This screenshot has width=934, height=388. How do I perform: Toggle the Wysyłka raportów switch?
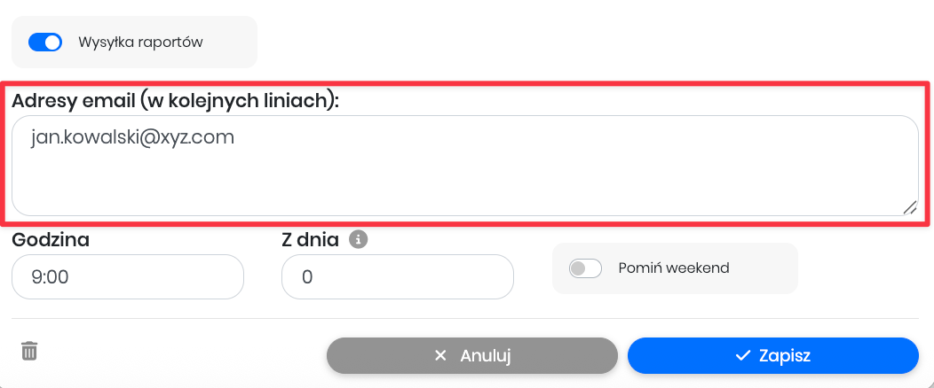(x=45, y=42)
